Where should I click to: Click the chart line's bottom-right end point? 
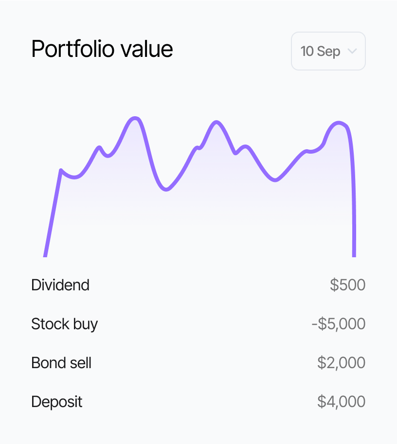click(x=354, y=255)
